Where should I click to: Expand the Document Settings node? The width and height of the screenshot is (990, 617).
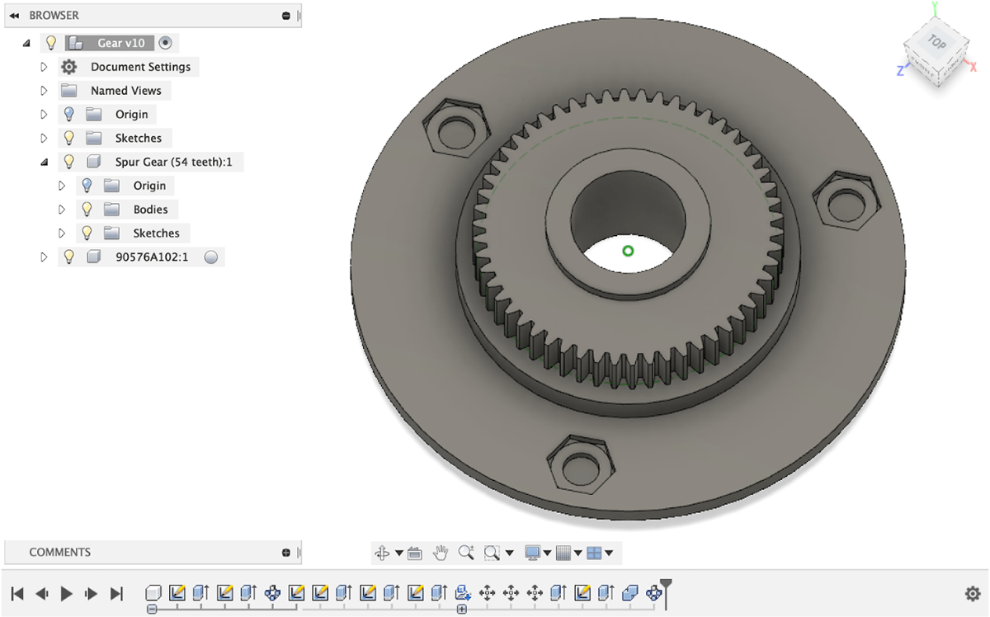(x=45, y=67)
